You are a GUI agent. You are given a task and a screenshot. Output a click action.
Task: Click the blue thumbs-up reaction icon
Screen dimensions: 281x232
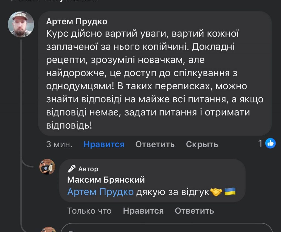pos(271,143)
